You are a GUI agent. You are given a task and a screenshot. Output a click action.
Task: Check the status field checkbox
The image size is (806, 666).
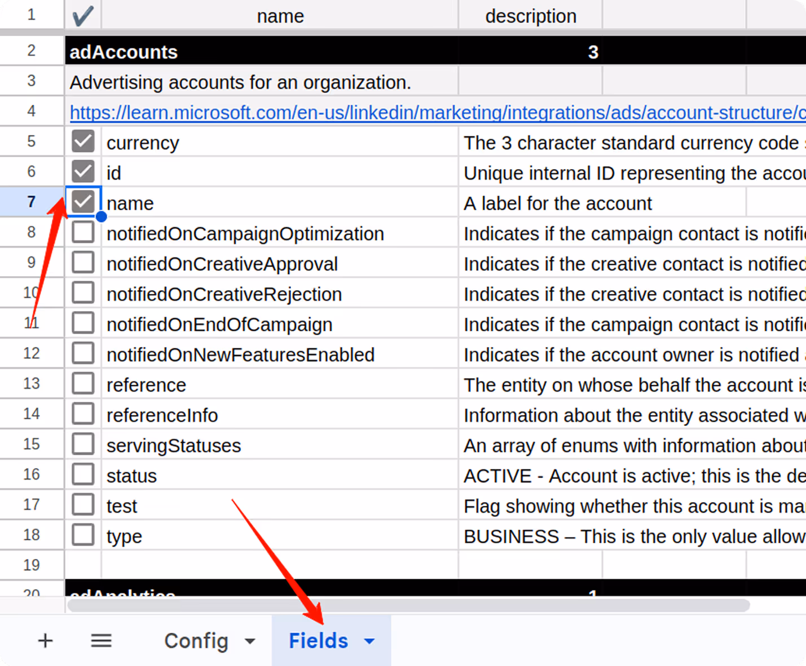click(x=82, y=474)
